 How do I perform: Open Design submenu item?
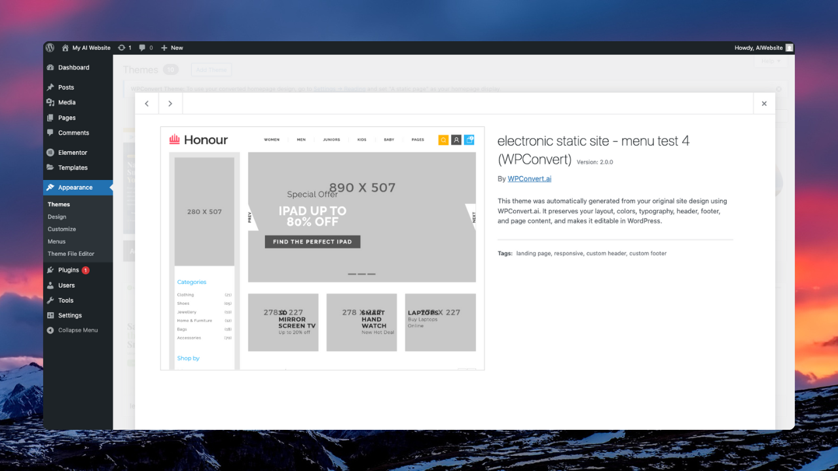(57, 217)
